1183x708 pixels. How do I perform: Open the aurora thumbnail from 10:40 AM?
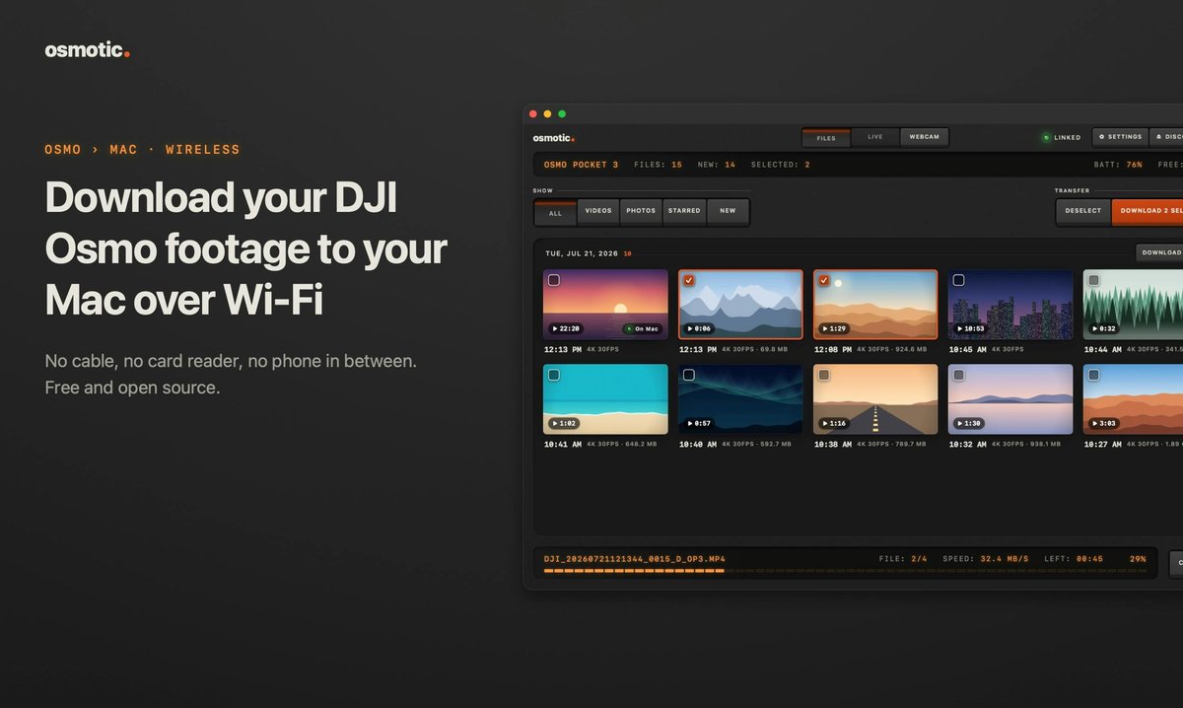coord(740,399)
